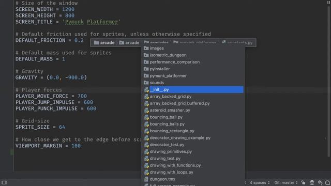Click the Hector inspector icon in status bar
Viewport: 331px width, 186px height.
(x=312, y=182)
